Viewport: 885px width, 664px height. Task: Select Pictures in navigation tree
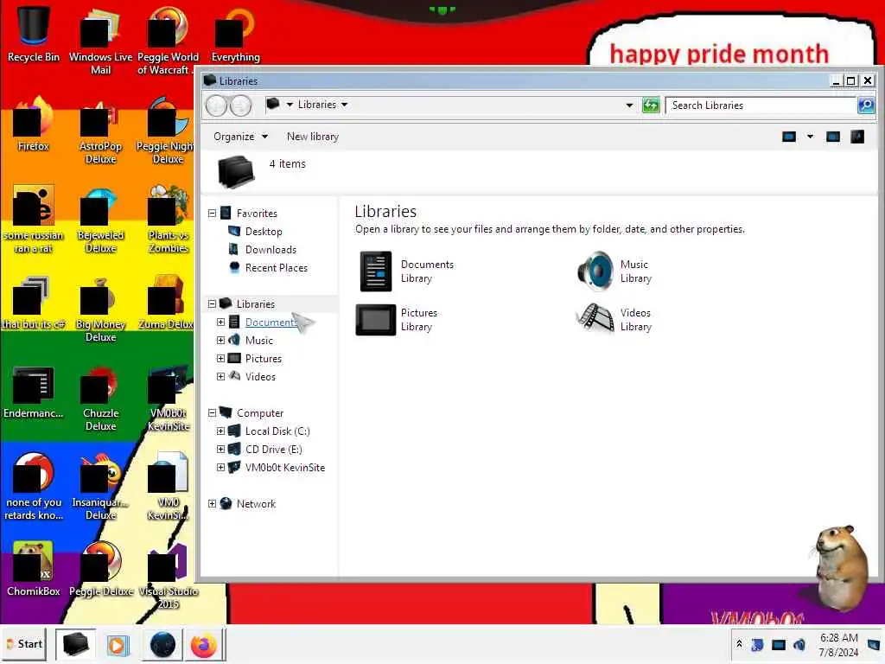[x=263, y=358]
